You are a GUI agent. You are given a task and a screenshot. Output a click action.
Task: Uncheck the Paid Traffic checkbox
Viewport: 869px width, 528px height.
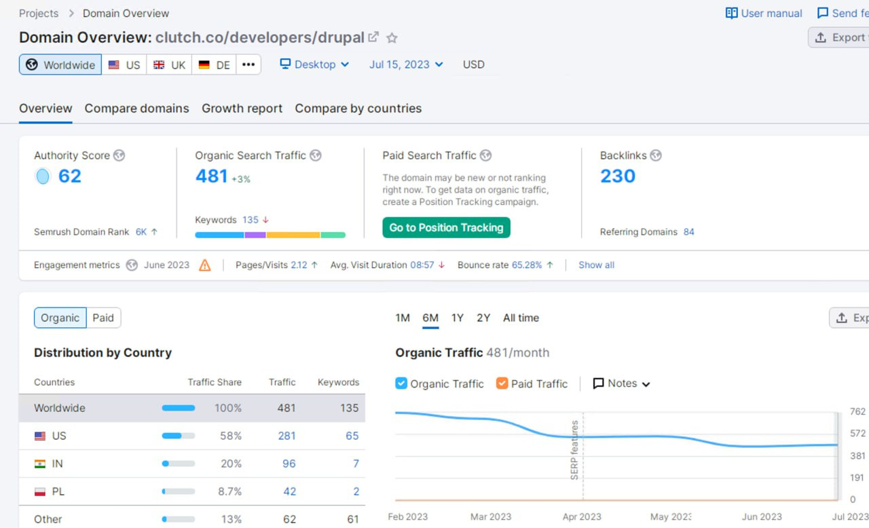pyautogui.click(x=502, y=383)
